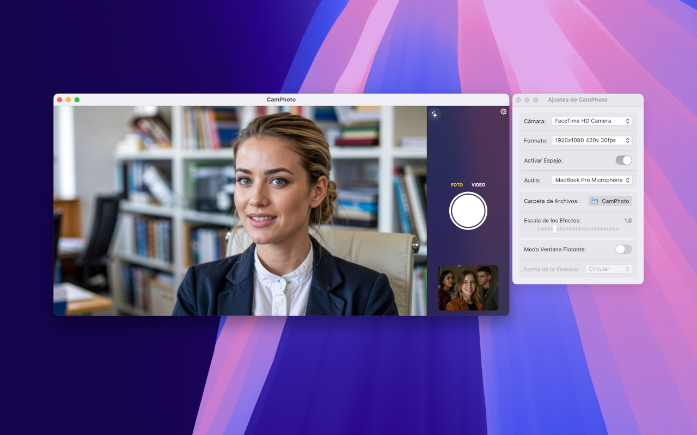This screenshot has width=697, height=435.
Task: Expand the Formato resolution dropdown
Action: click(591, 140)
